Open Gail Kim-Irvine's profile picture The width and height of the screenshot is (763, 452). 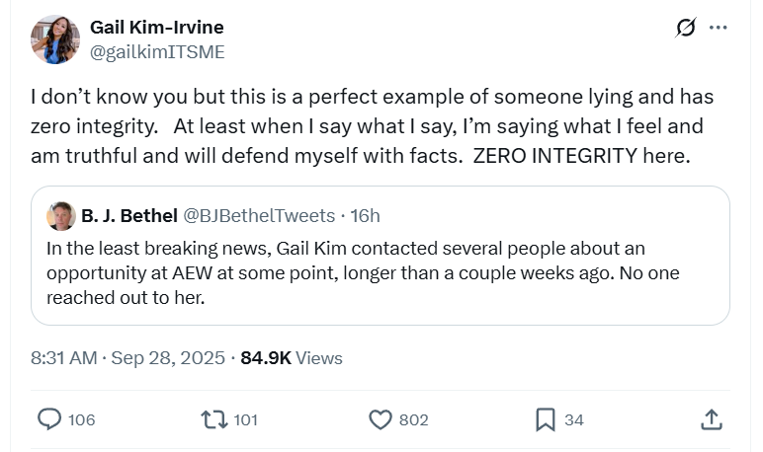(55, 39)
